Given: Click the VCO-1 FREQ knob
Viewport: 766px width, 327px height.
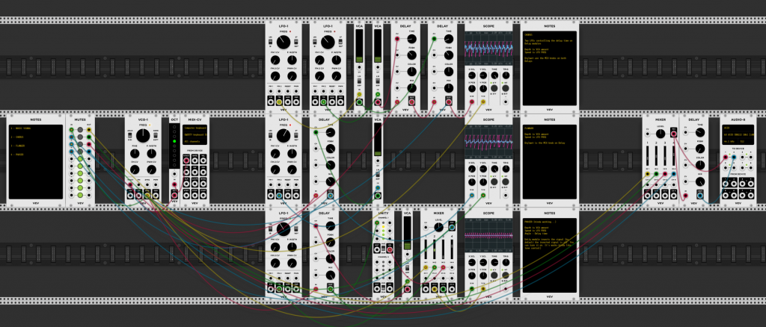Looking at the screenshot, I should pos(143,135).
